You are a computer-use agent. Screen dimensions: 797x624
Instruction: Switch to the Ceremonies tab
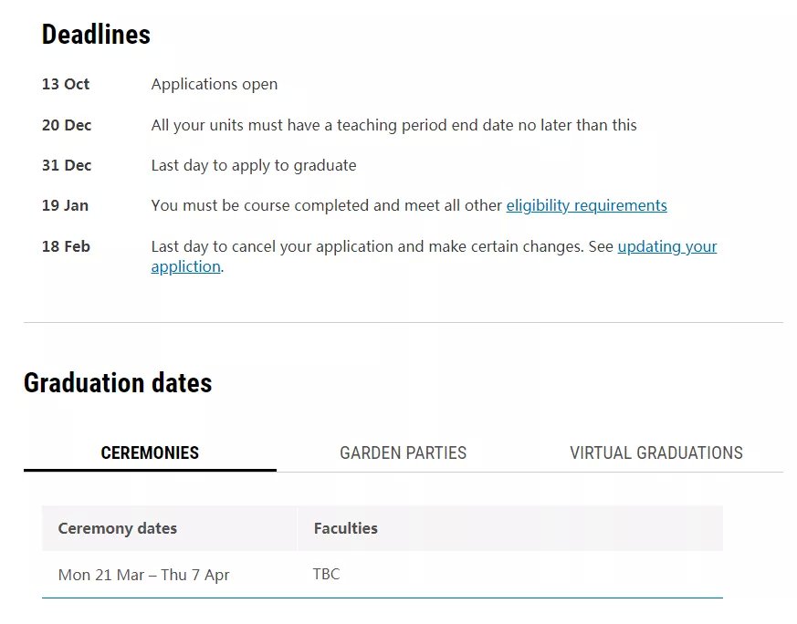150,452
